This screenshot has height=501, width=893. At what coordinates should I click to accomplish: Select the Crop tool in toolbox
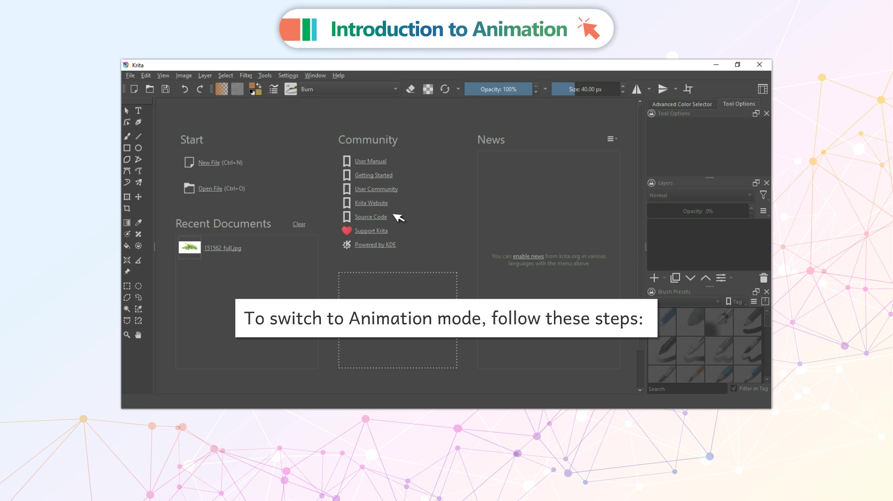point(127,209)
